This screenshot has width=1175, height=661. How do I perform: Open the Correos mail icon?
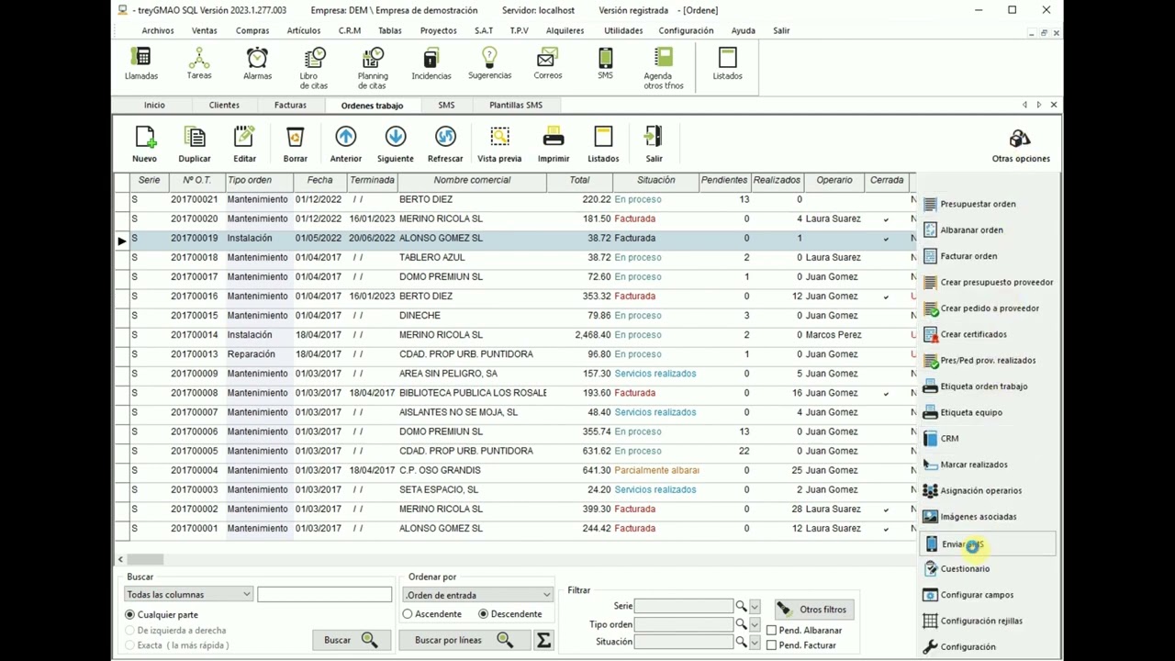pyautogui.click(x=548, y=64)
